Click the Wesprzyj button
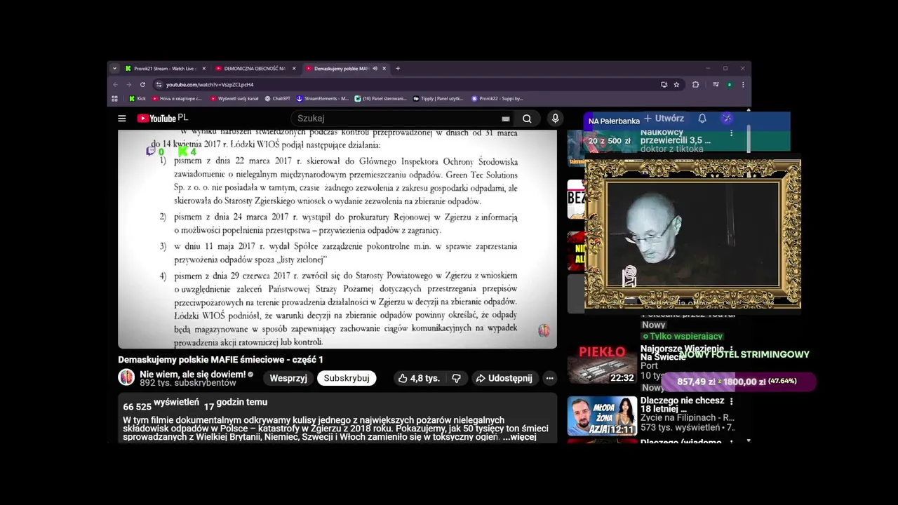The height and width of the screenshot is (505, 898). 288,378
